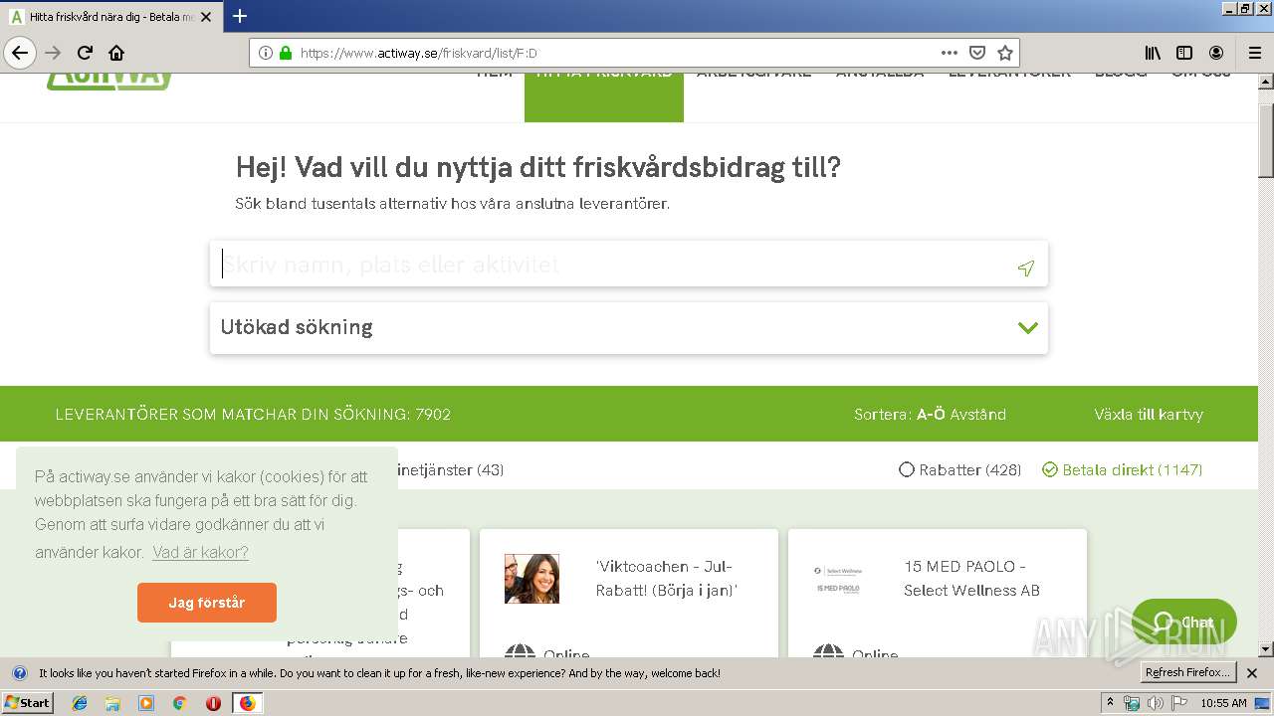
Task: Launch Google Chrome from taskbar
Action: [x=179, y=703]
